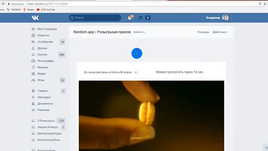Go to Новости in the sidebar
268x151 pixels.
tap(43, 35)
